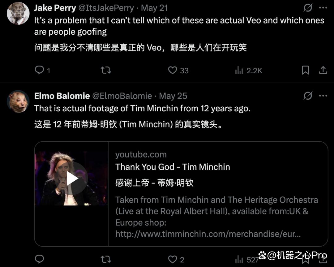This screenshot has width=334, height=267.
Task: Bookmark Jake Perry's tweet
Action: coord(306,70)
